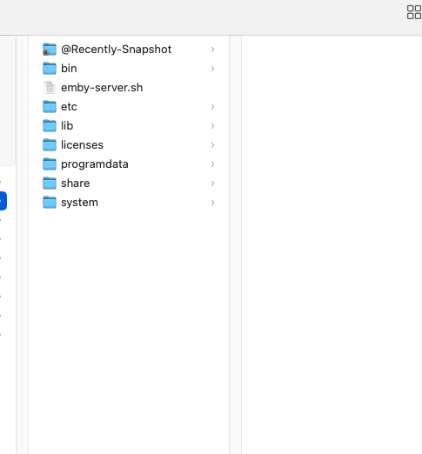Image resolution: width=422 pixels, height=454 pixels.
Task: Expand the etc folder chevron
Action: (x=212, y=107)
